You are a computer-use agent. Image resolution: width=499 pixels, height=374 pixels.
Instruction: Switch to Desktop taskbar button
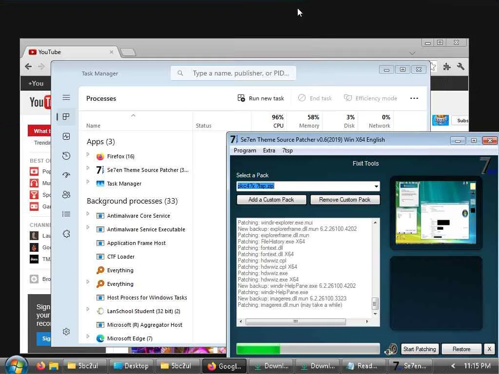(x=131, y=366)
